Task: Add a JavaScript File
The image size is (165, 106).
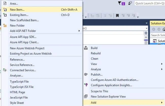Action: pyautogui.click(x=42, y=97)
